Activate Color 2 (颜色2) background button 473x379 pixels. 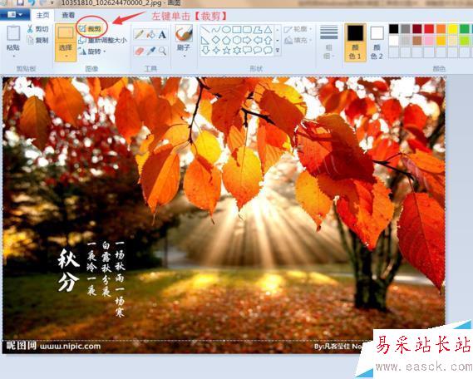(x=377, y=42)
